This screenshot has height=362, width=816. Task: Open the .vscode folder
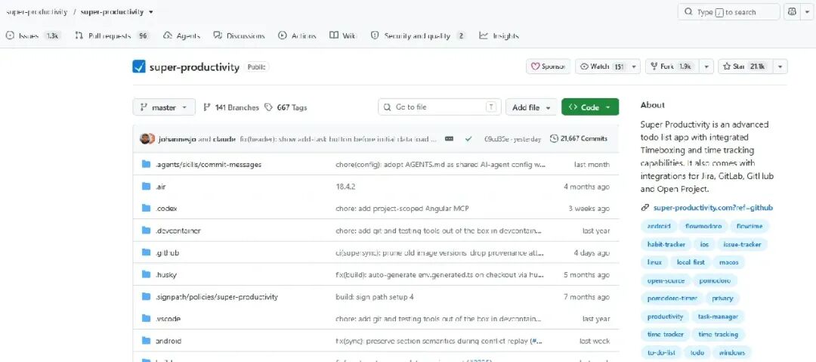168,319
